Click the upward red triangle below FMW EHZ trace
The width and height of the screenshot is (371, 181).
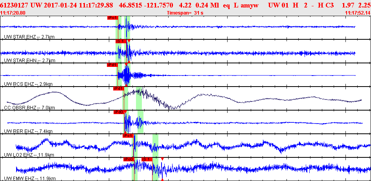pyautogui.click(x=162, y=180)
